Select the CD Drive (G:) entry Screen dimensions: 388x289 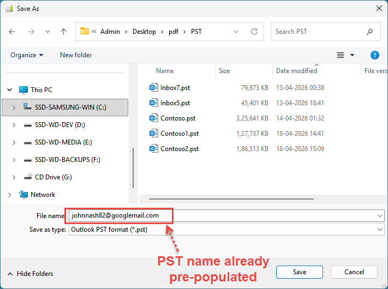click(x=53, y=177)
